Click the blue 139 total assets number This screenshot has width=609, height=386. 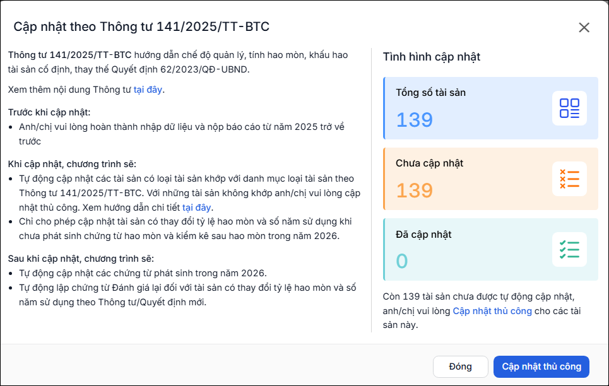pos(415,120)
